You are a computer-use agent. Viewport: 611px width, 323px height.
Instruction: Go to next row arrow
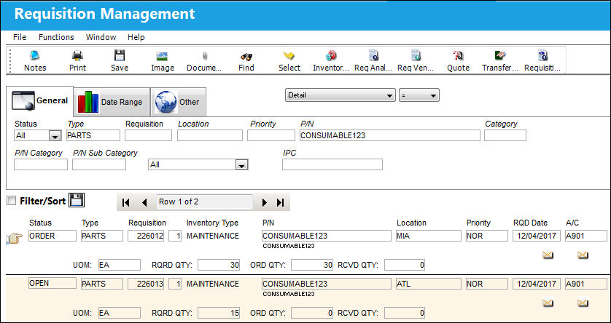point(265,202)
